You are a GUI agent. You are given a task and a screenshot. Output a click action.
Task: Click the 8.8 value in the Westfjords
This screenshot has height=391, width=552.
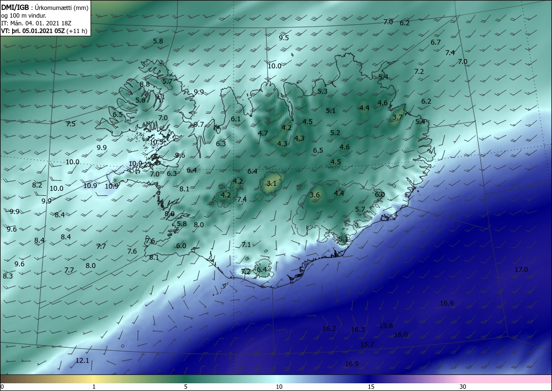[145, 84]
